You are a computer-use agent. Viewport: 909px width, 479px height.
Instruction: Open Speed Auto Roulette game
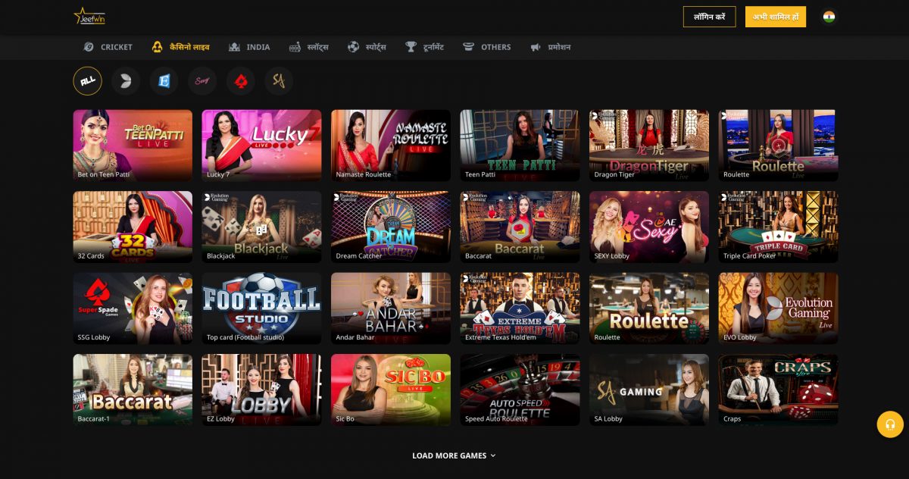(x=520, y=390)
